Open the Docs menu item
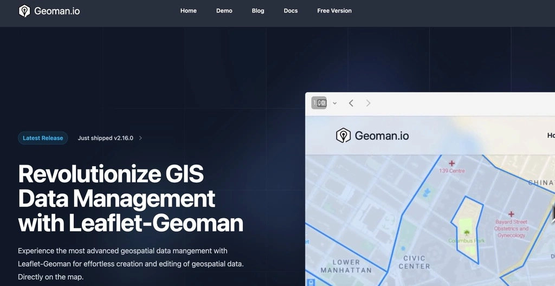This screenshot has width=555, height=286. [x=291, y=11]
